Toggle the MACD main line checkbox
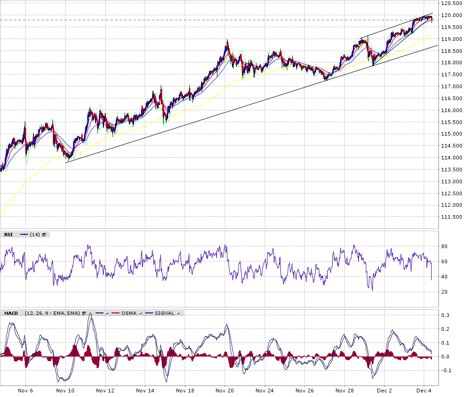Viewport: 466px width, 397px height. (x=107, y=313)
